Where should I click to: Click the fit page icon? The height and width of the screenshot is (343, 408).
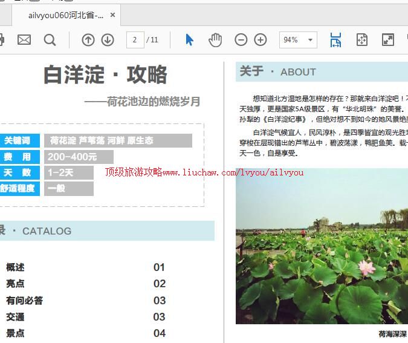361,40
